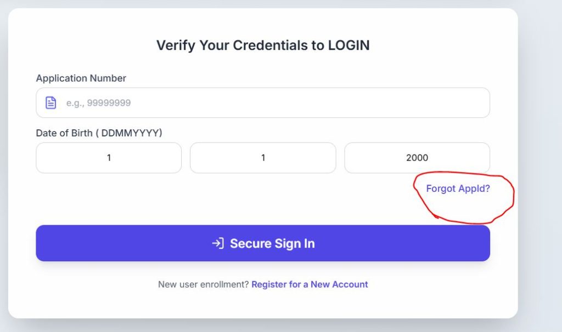Click the placeholder text e.g., 99999999

tap(98, 103)
